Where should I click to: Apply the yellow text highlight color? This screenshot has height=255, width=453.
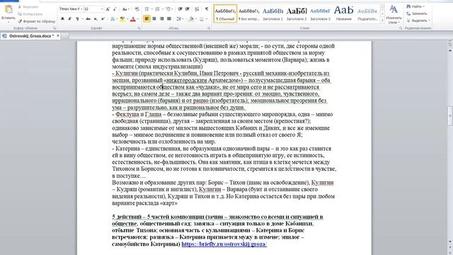[x=122, y=19]
